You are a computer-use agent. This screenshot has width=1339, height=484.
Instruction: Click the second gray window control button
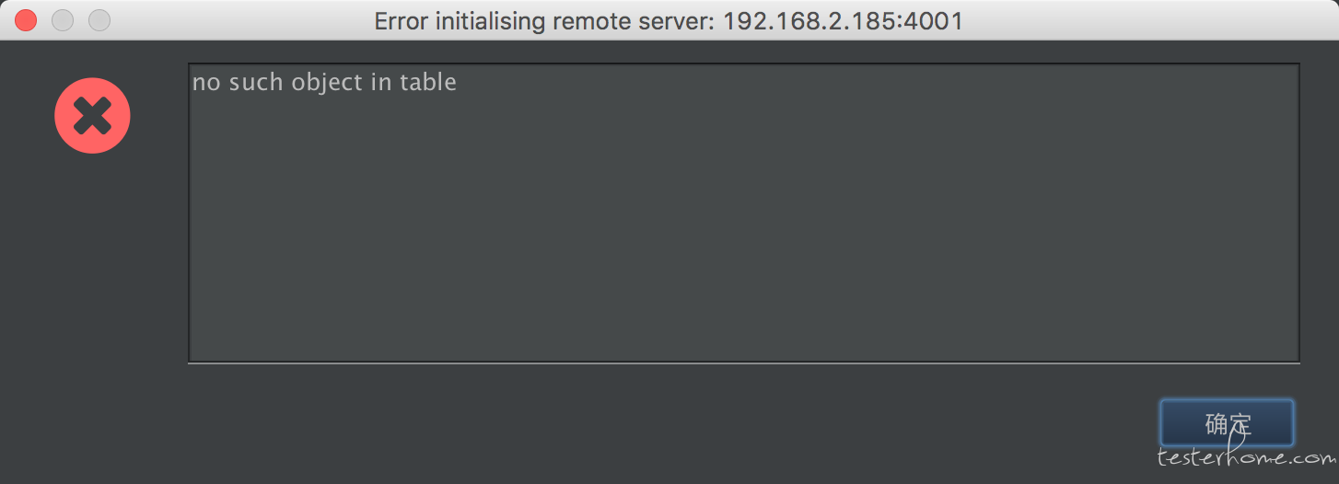pos(99,20)
